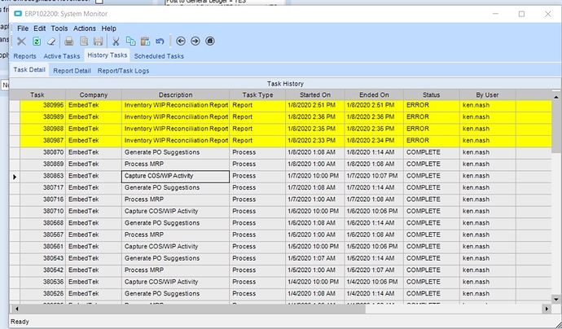Switch to the Active Tasks tab
The height and width of the screenshot is (329, 562).
pyautogui.click(x=62, y=56)
